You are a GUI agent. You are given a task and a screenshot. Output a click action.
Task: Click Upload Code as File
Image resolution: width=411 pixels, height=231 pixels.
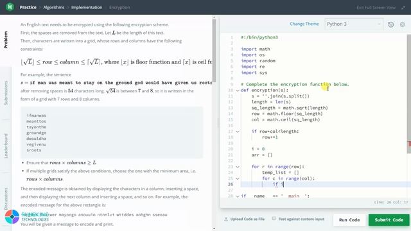pos(247,219)
